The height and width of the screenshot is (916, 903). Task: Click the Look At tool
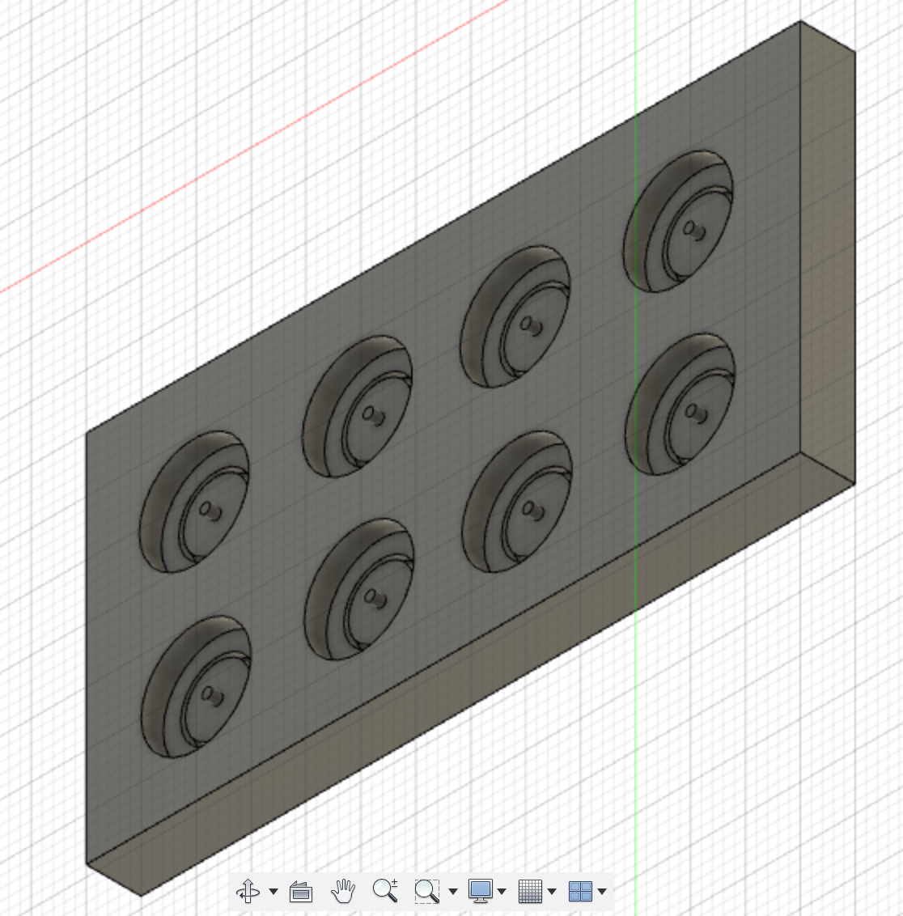point(301,892)
